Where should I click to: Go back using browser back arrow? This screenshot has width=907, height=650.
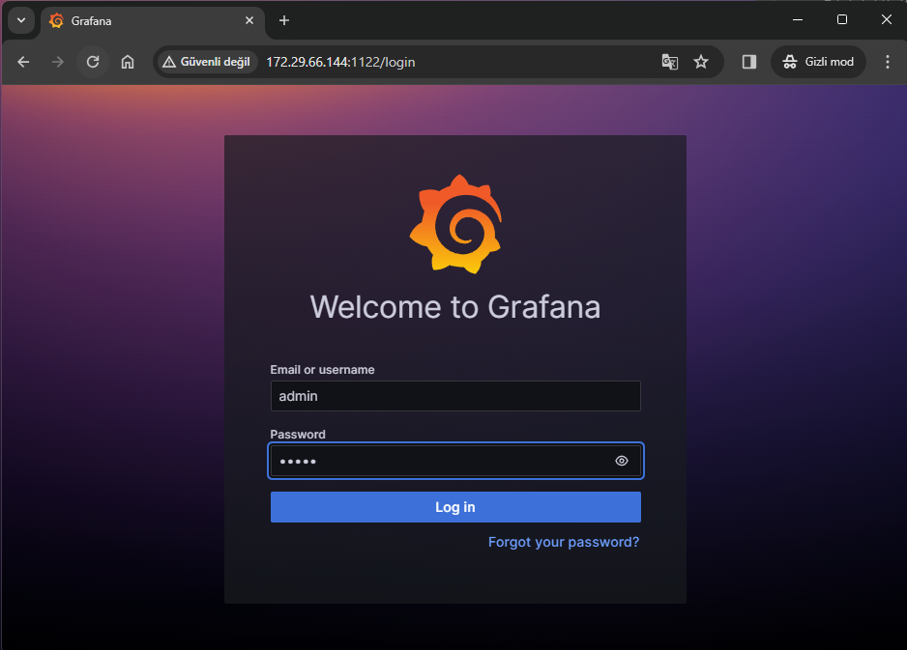23,62
